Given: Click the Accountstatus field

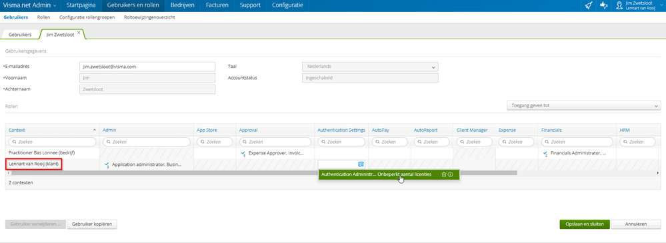Looking at the screenshot, I should click(370, 78).
